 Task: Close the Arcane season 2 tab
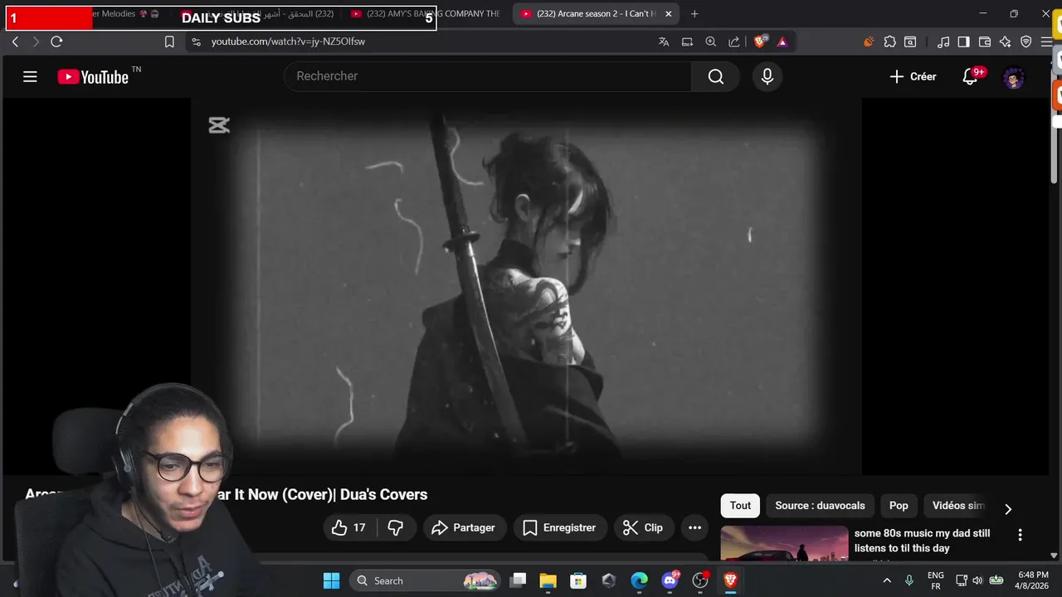(669, 14)
